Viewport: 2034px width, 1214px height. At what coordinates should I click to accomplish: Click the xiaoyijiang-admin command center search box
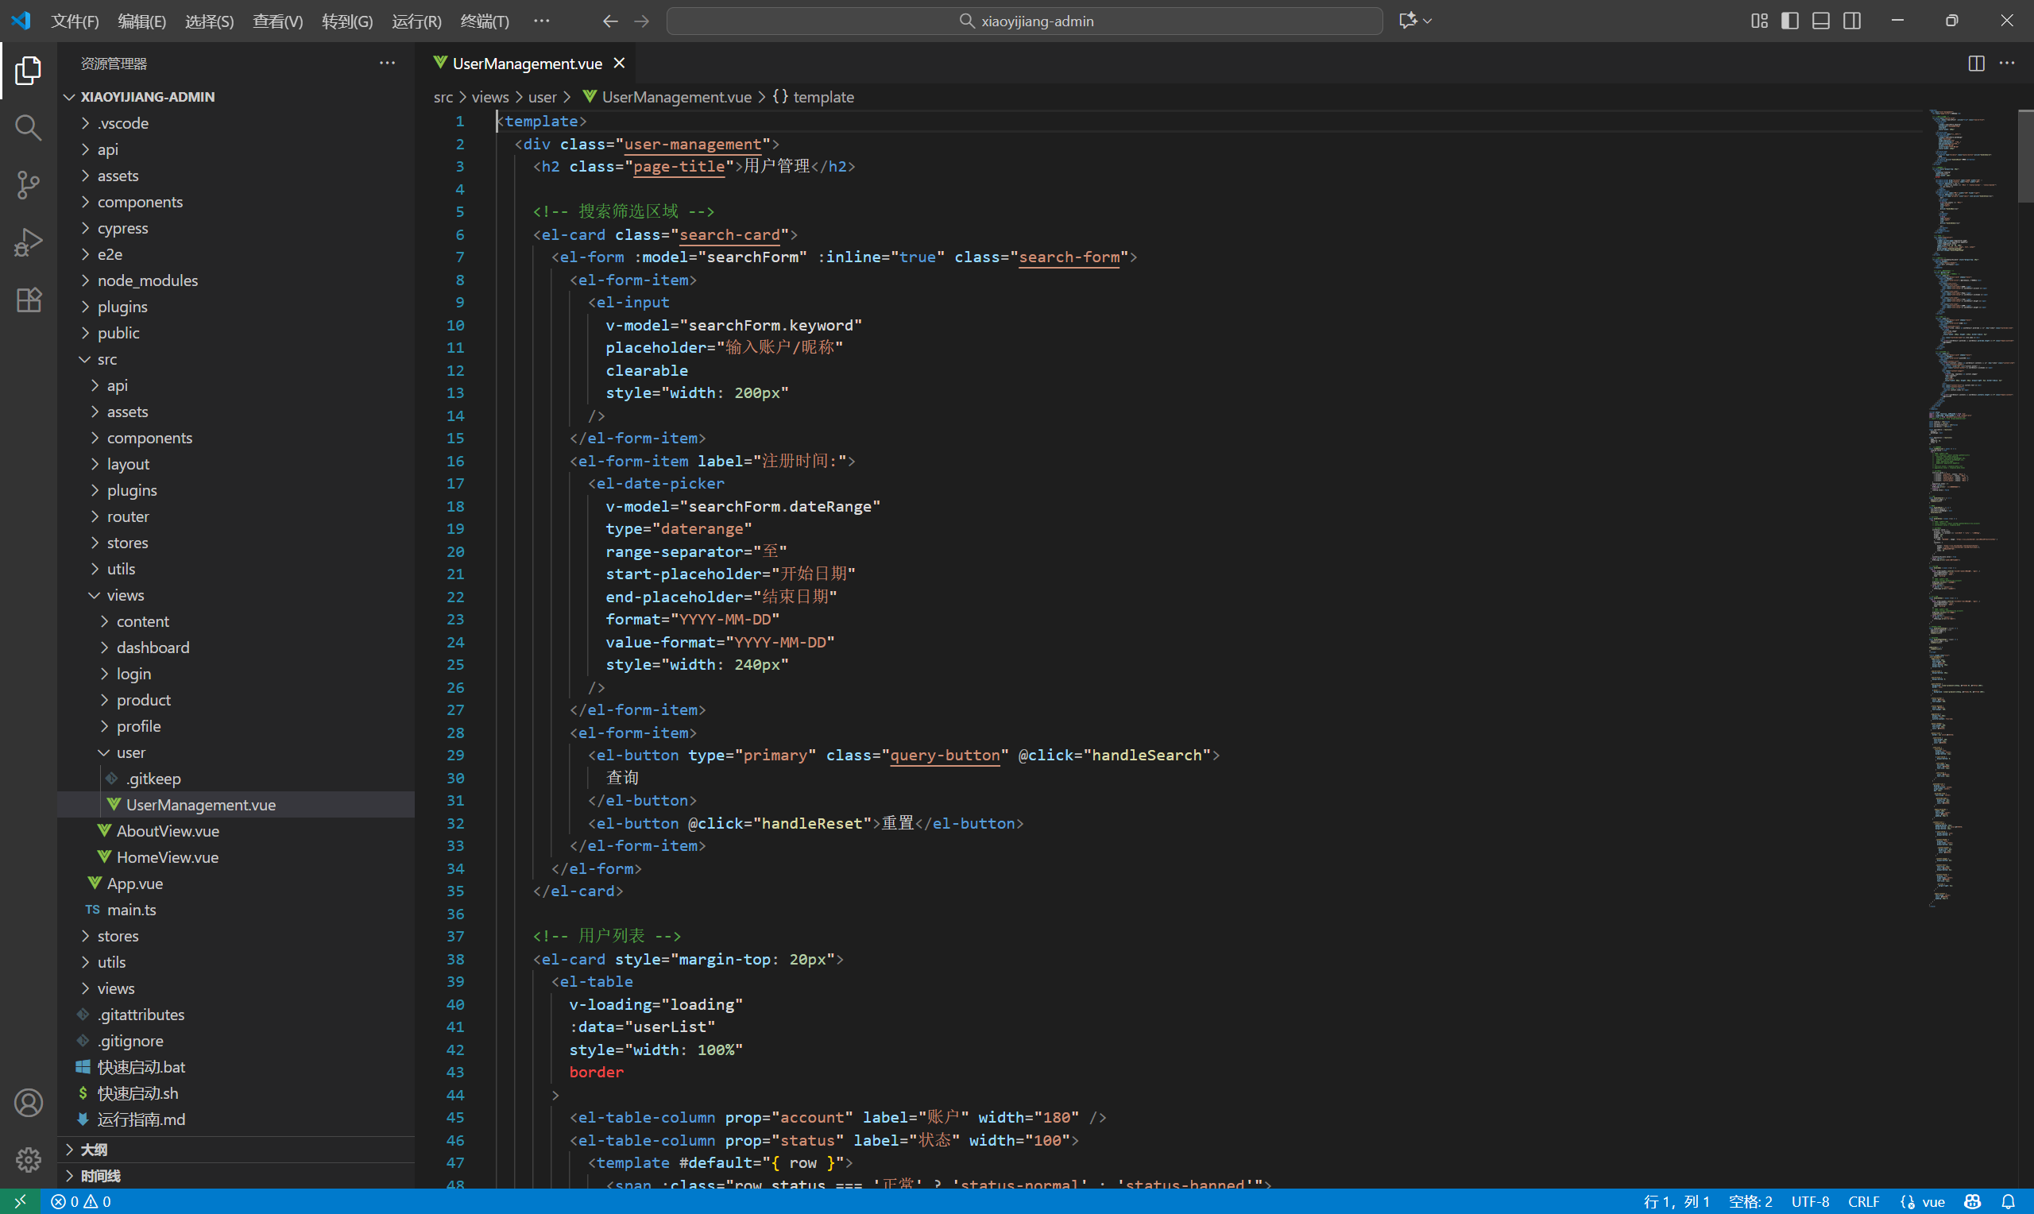click(x=1024, y=21)
